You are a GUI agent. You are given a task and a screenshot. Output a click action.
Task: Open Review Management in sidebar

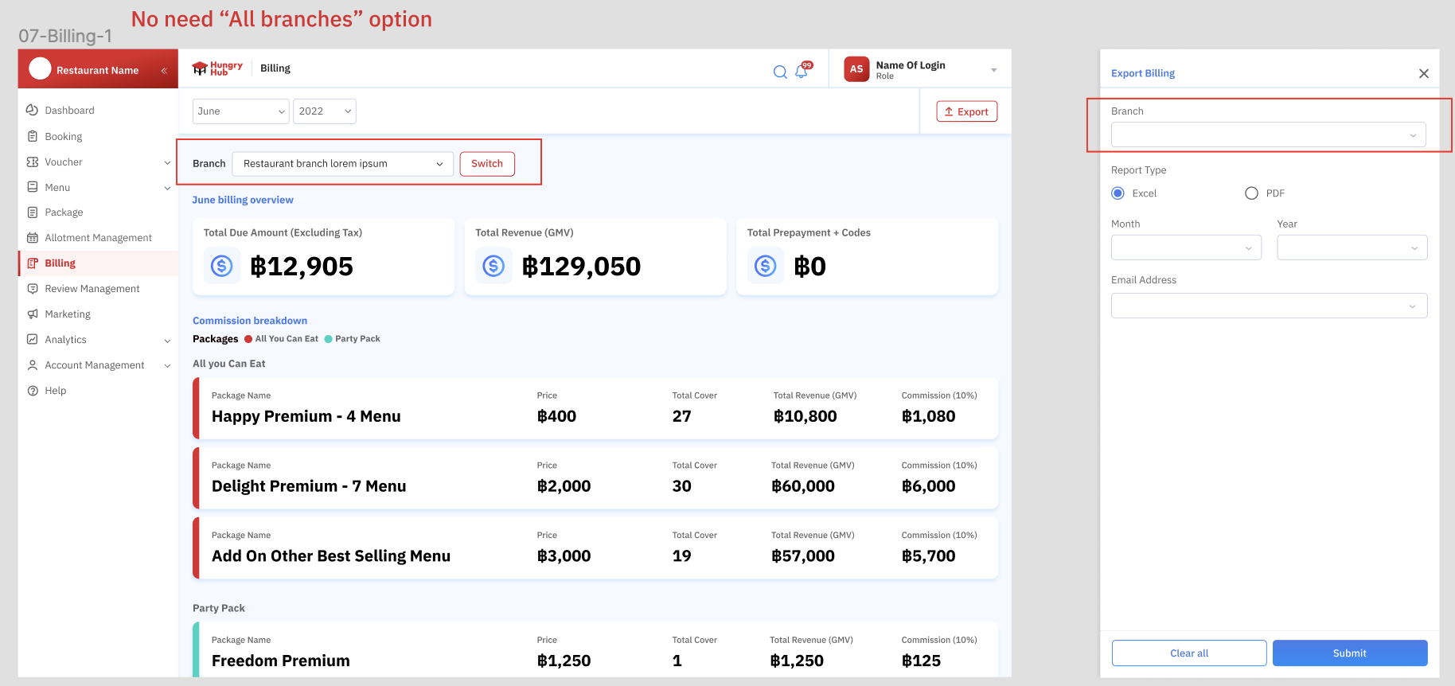[x=92, y=289]
